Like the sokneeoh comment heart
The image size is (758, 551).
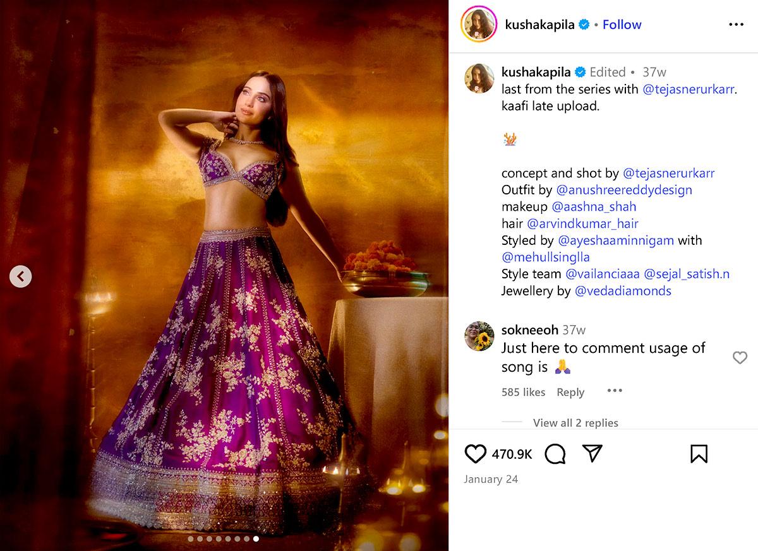coord(740,358)
